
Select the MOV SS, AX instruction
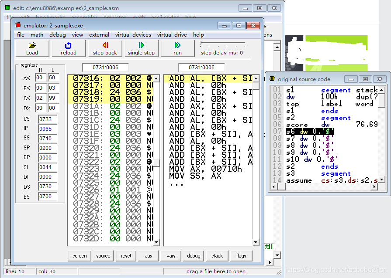195,176
